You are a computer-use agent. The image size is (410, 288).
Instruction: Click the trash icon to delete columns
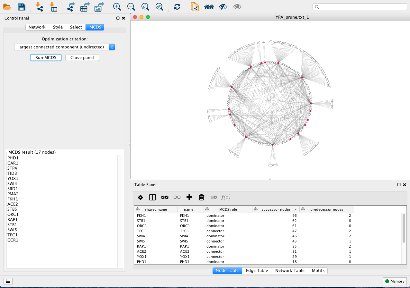click(201, 197)
